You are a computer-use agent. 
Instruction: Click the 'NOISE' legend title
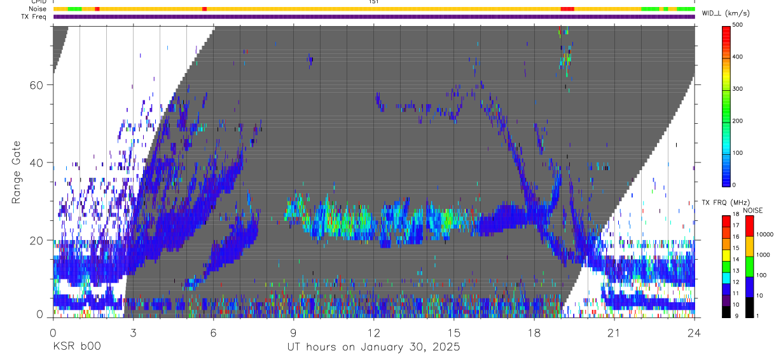pyautogui.click(x=754, y=210)
